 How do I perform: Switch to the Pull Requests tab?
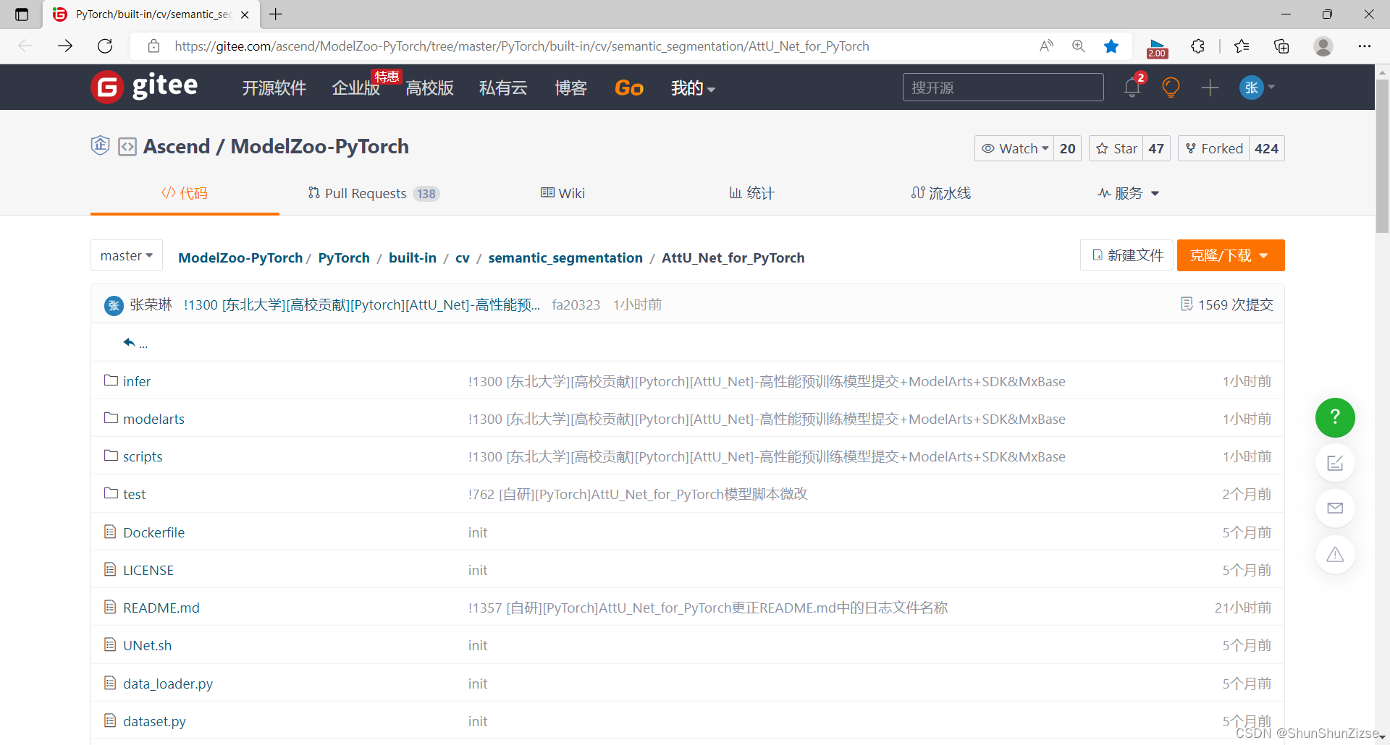(x=374, y=193)
